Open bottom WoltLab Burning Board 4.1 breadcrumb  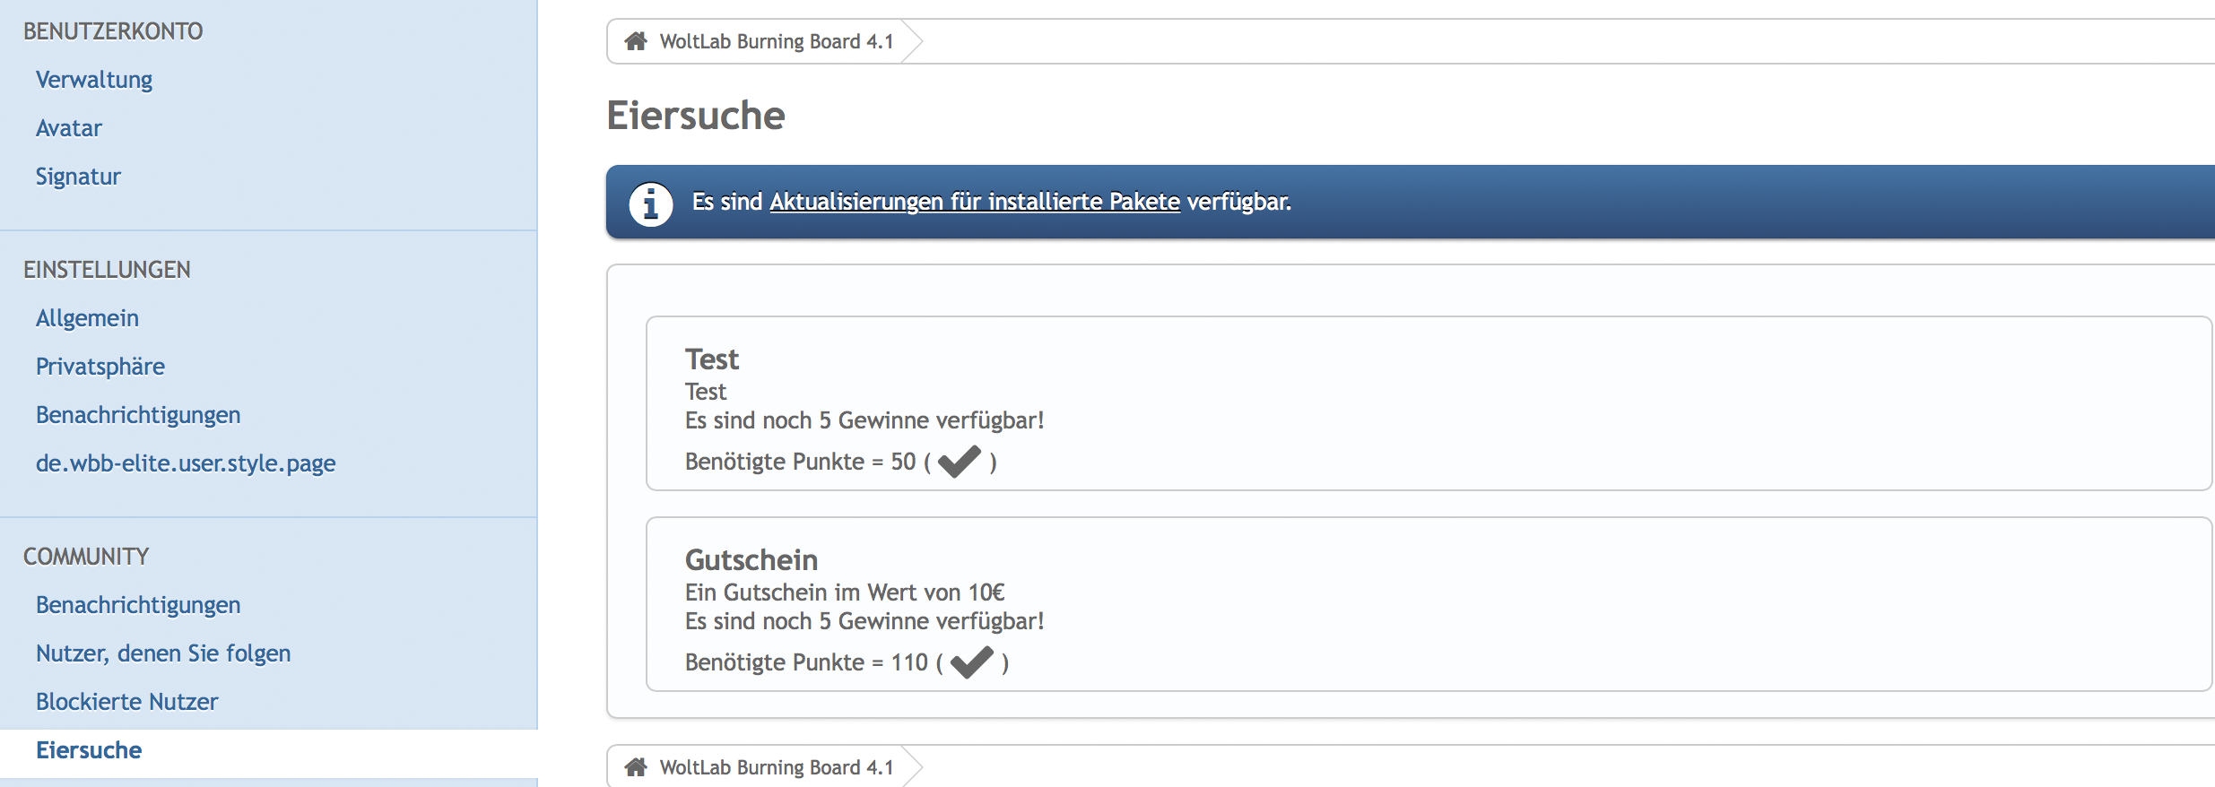(x=777, y=767)
